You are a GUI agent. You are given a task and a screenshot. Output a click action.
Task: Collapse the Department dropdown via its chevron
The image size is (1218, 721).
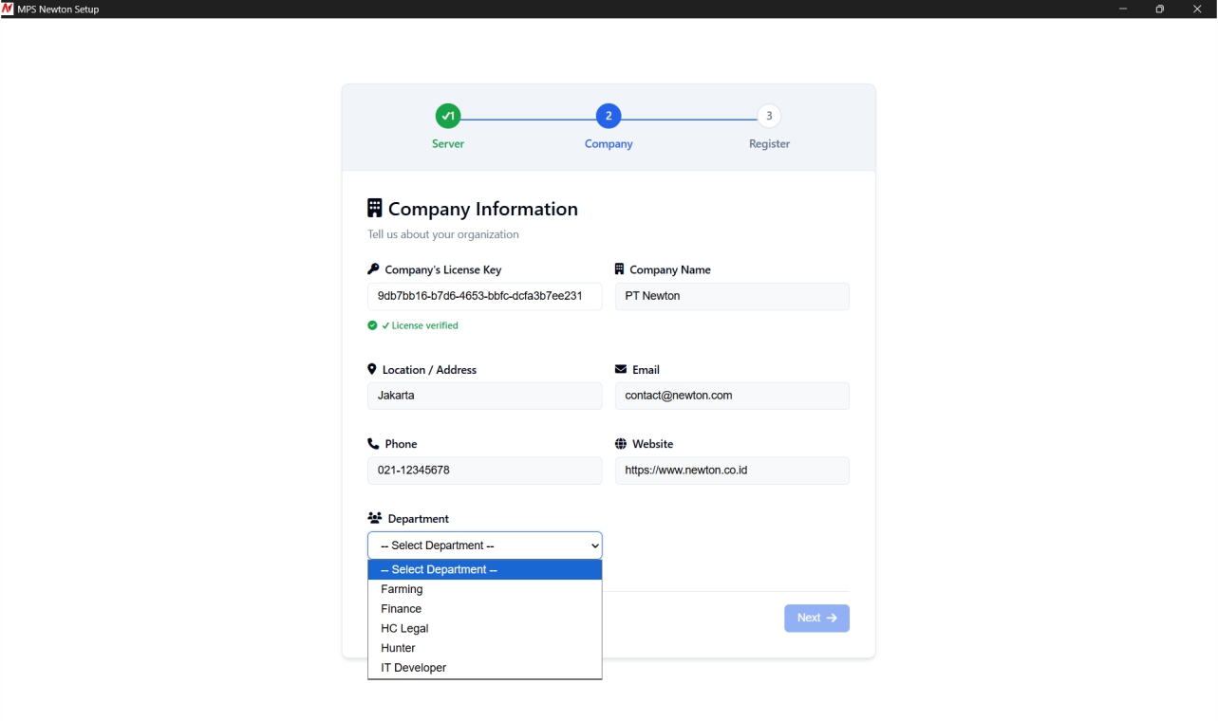click(x=595, y=545)
